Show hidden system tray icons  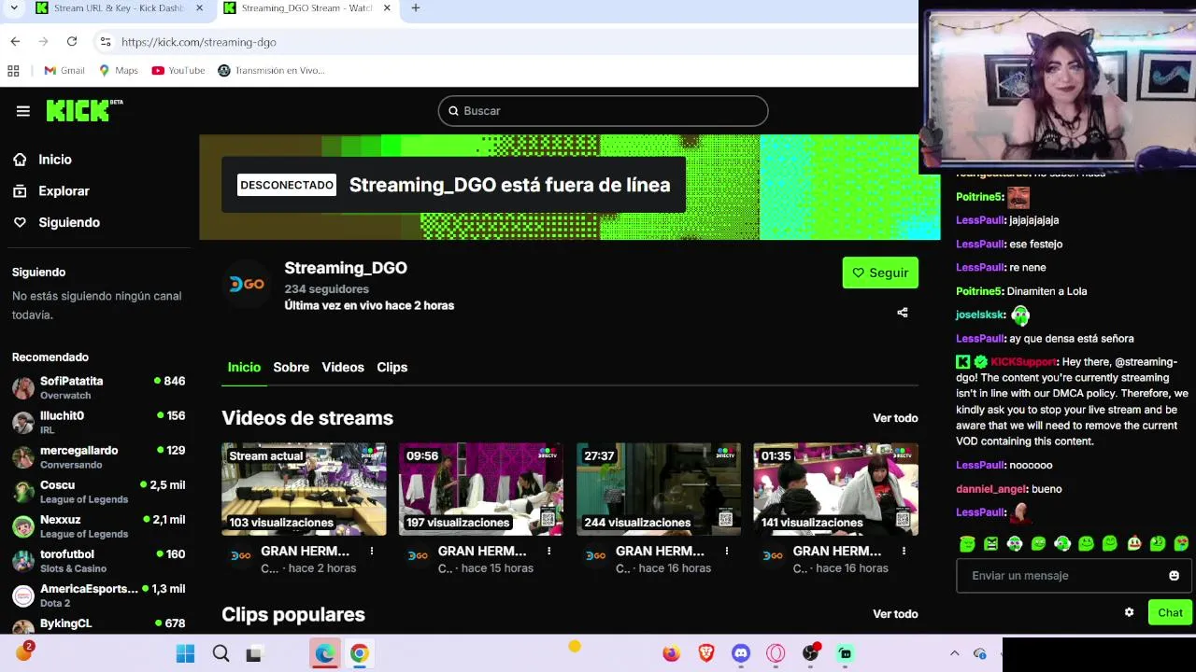(954, 653)
